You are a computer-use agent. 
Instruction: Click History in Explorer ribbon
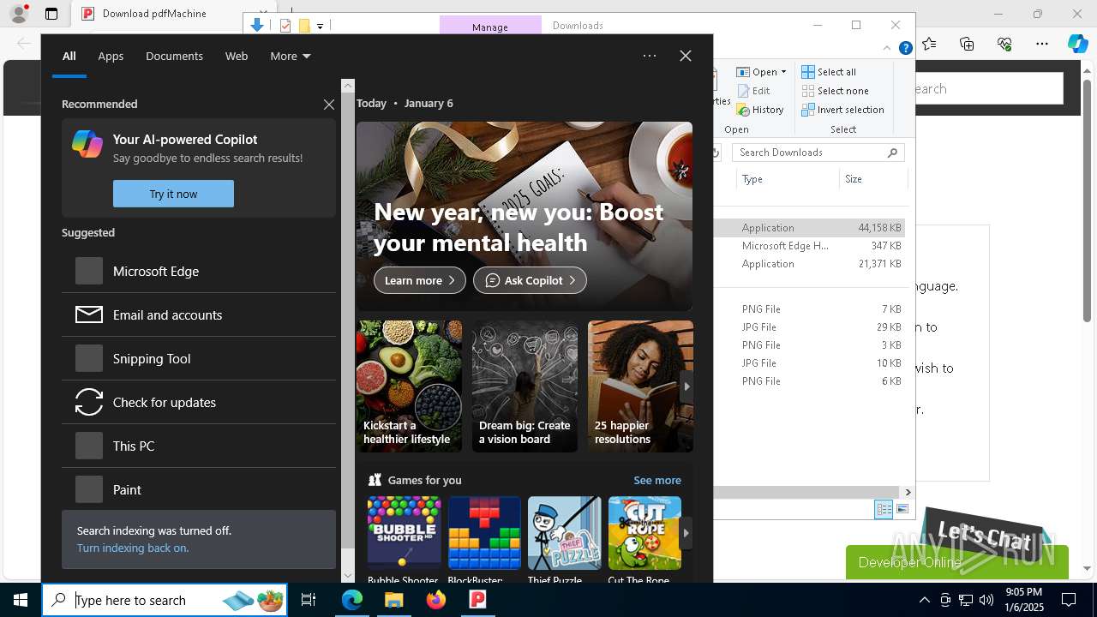(760, 110)
